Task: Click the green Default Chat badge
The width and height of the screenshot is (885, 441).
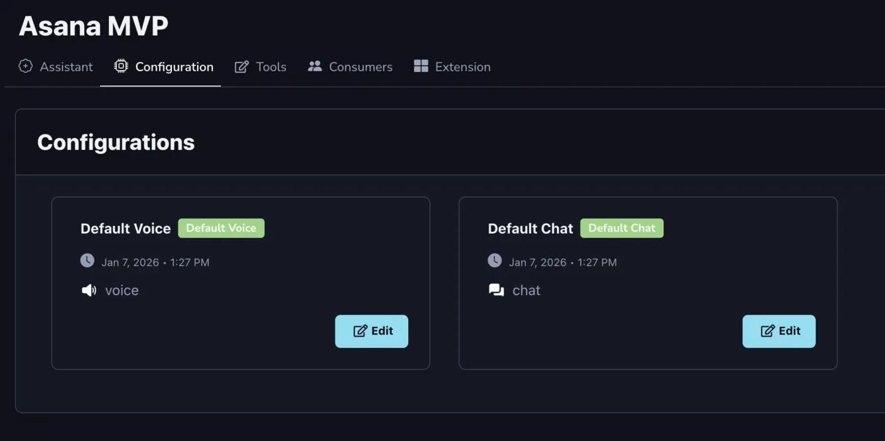Action: pos(622,228)
